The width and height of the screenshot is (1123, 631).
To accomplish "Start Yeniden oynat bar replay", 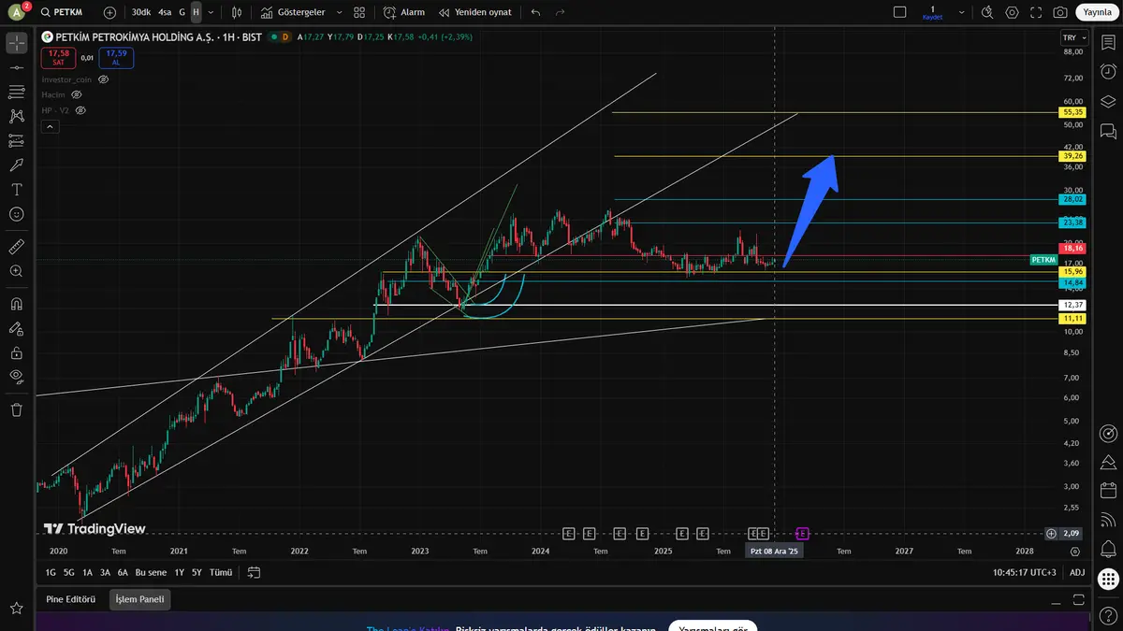I will (x=474, y=12).
